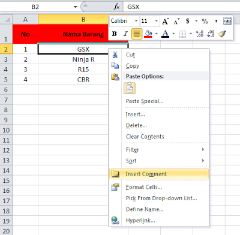The height and width of the screenshot is (235, 240).
Task: Select the Format Painter brush
Action: click(x=222, y=34)
